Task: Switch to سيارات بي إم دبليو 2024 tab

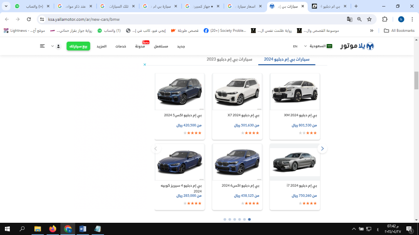Action: coord(286,60)
